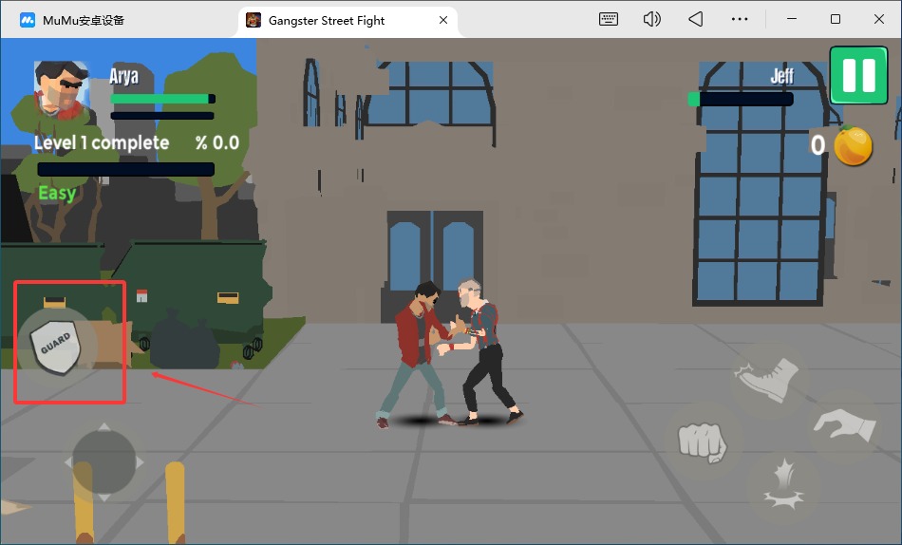Switch to the Gangster Street Fight tab
Viewport: 902px width, 545px height.
pyautogui.click(x=326, y=20)
